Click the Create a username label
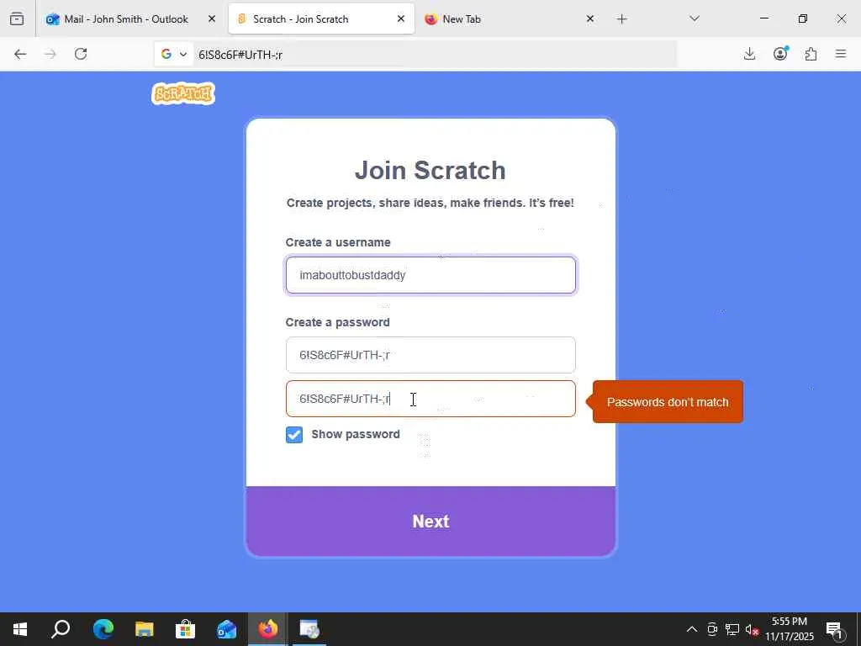The width and height of the screenshot is (861, 646). [x=338, y=242]
